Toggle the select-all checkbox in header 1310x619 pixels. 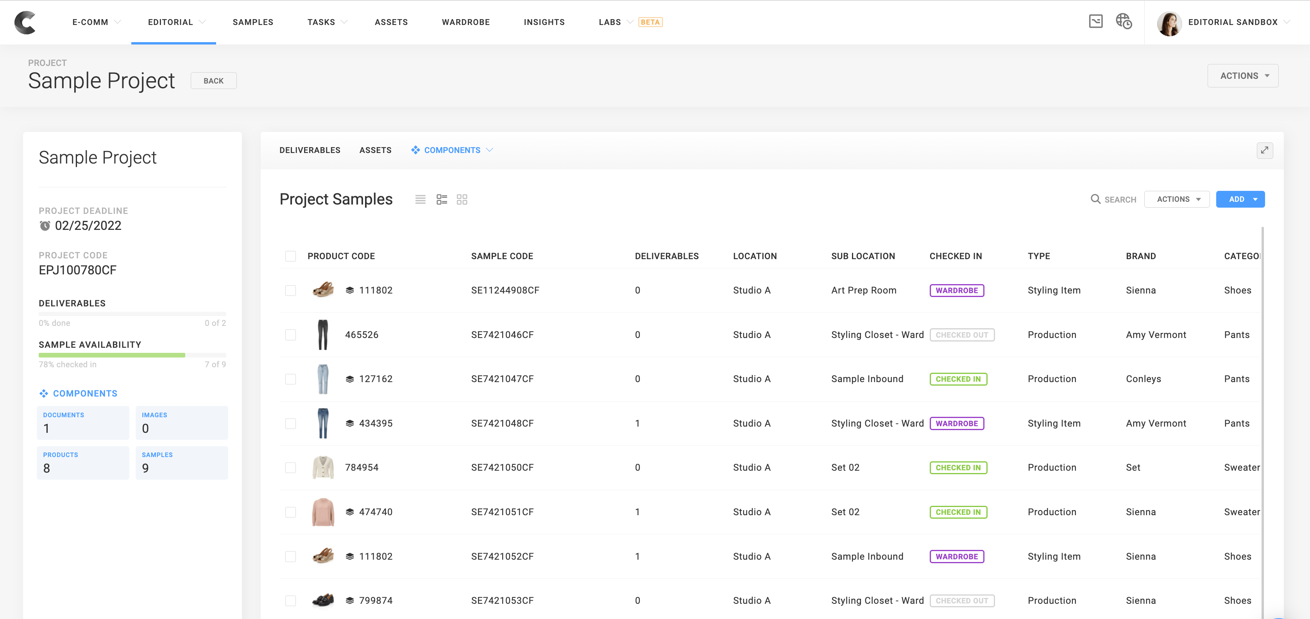tap(290, 256)
